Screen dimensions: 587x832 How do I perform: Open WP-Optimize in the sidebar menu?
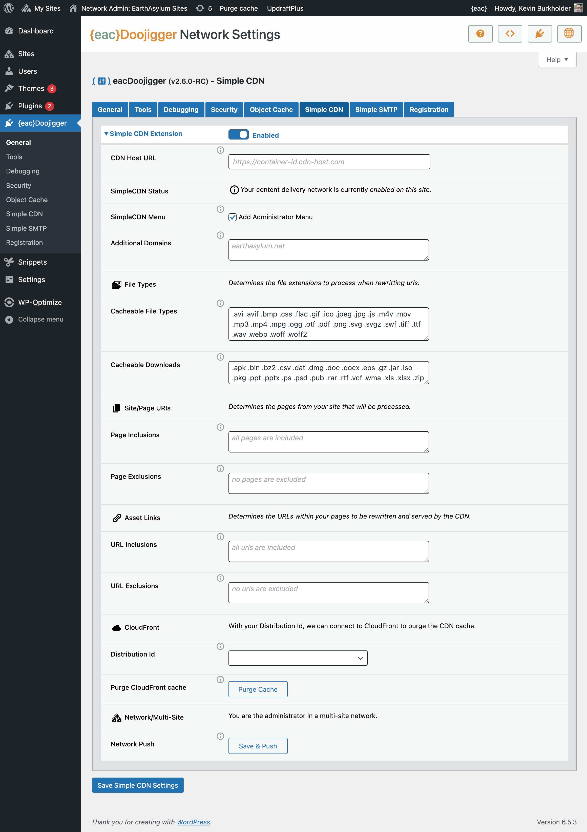(40, 302)
